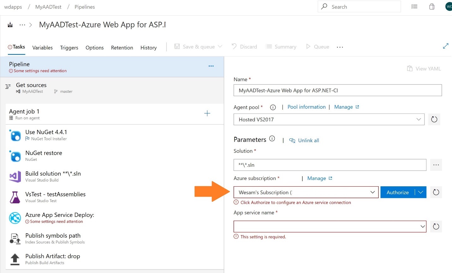Open the build Summary
Image resolution: width=452 pixels, height=273 pixels.
tap(281, 47)
